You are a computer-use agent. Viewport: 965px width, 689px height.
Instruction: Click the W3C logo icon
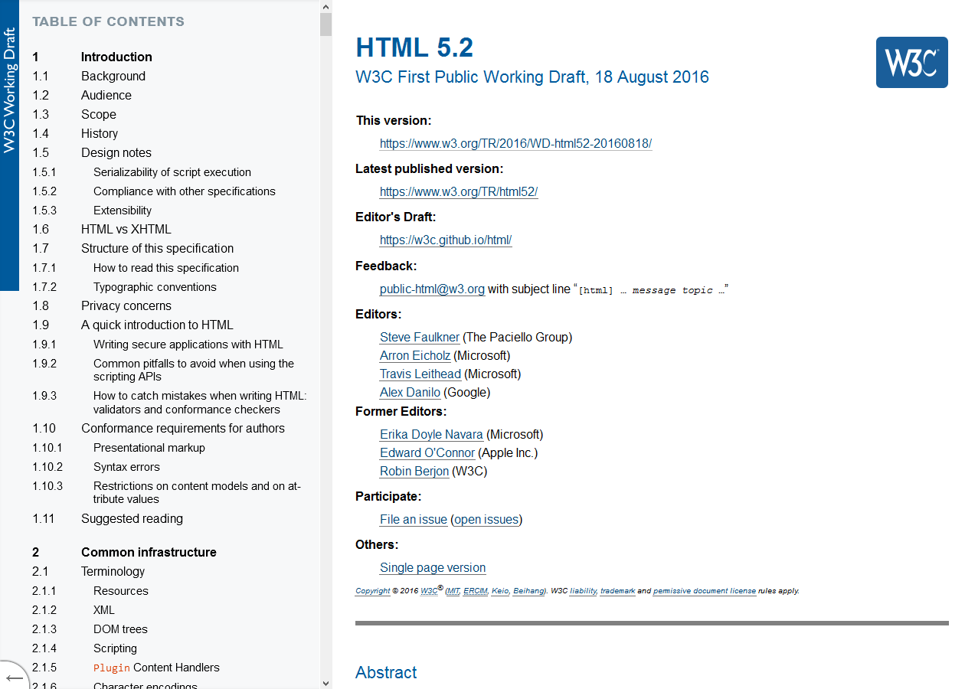click(911, 62)
